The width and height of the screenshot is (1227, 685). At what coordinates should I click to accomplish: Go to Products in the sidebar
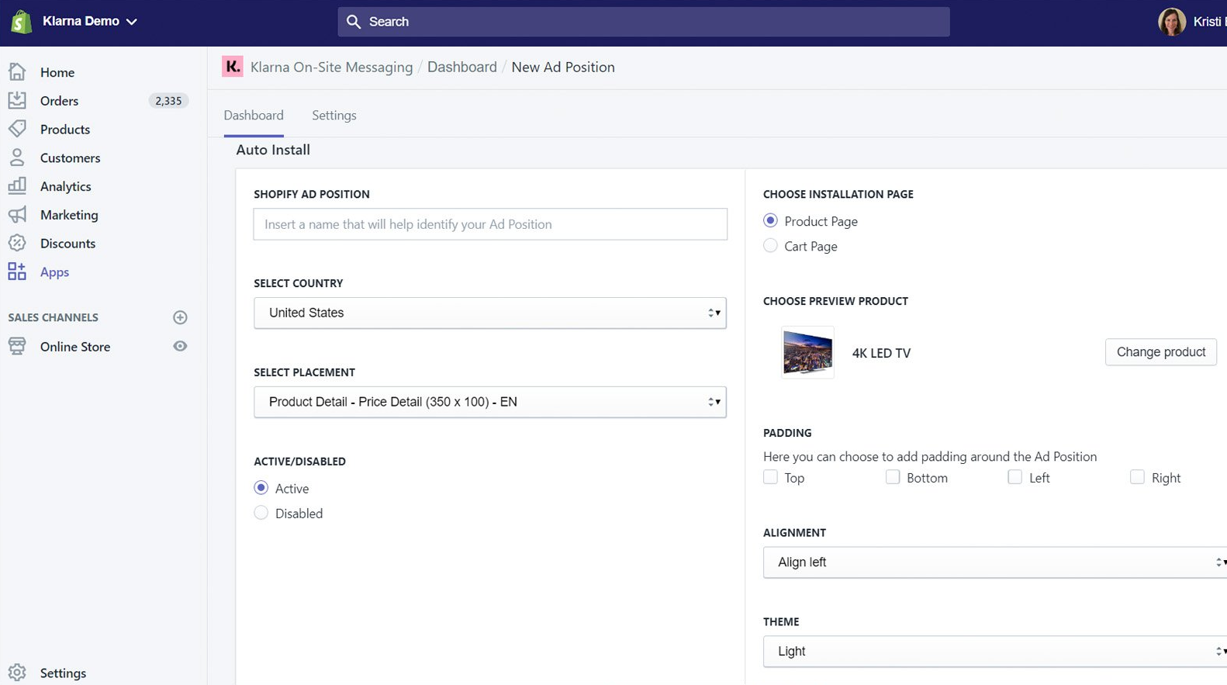(65, 130)
